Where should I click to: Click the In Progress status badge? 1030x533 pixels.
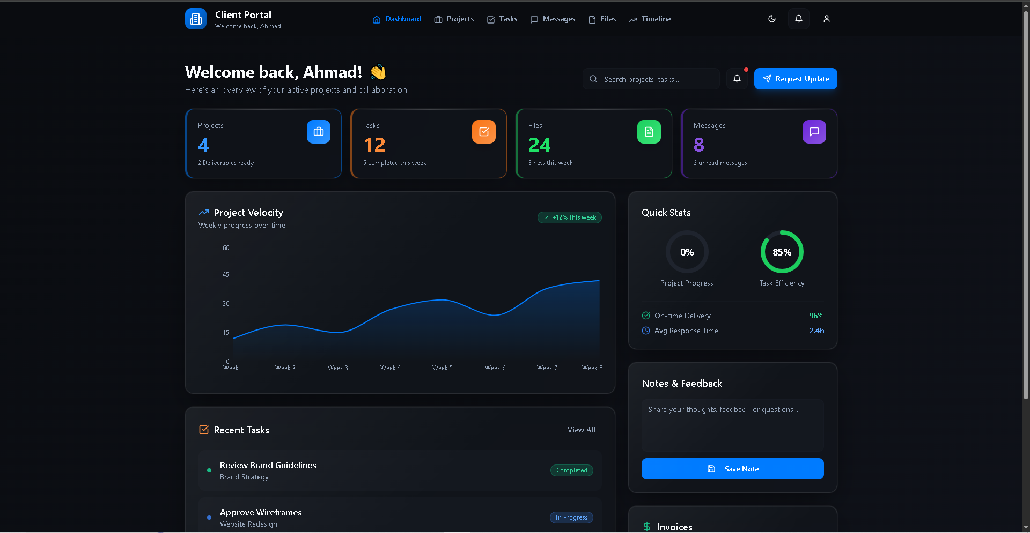tap(571, 517)
